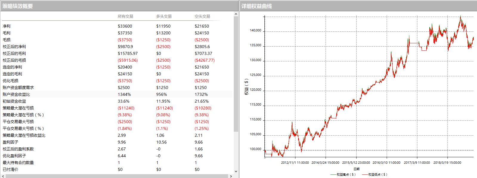
Task: Click the 盈利因子 row label
Action: [x=10, y=142]
